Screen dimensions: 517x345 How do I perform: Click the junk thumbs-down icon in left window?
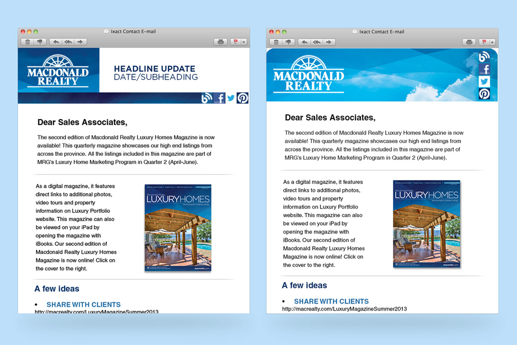click(x=40, y=42)
